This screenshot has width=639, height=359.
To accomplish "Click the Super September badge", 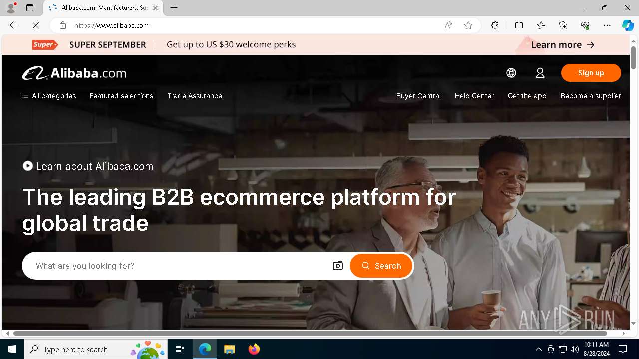I will coord(45,45).
